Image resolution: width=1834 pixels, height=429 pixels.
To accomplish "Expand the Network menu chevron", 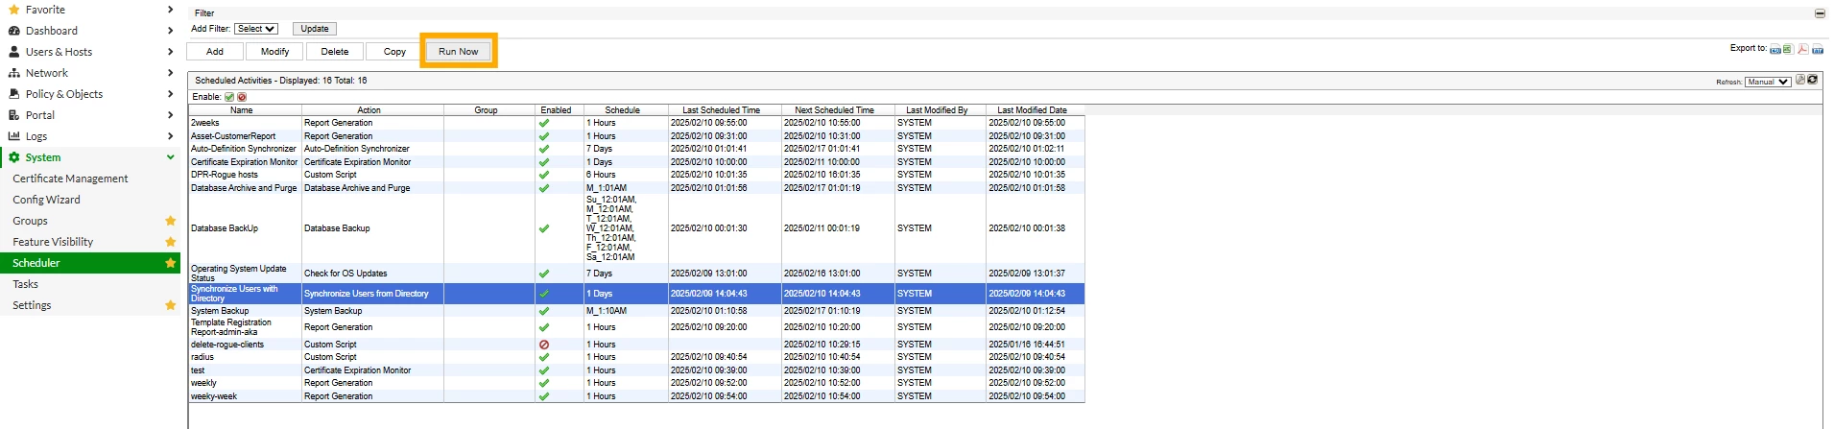I will [x=170, y=73].
